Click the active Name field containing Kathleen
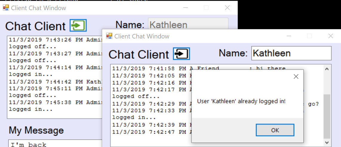The height and width of the screenshot is (147, 341). (291, 53)
